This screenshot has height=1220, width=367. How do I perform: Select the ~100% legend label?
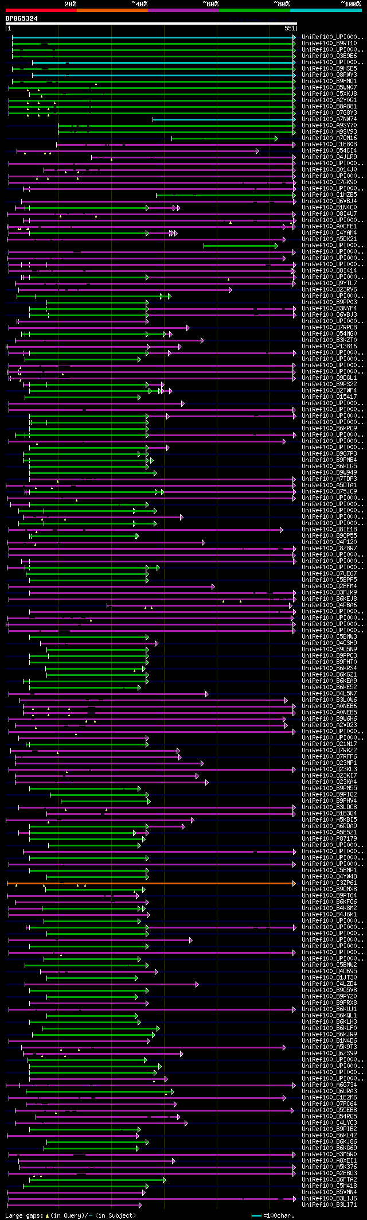[351, 4]
